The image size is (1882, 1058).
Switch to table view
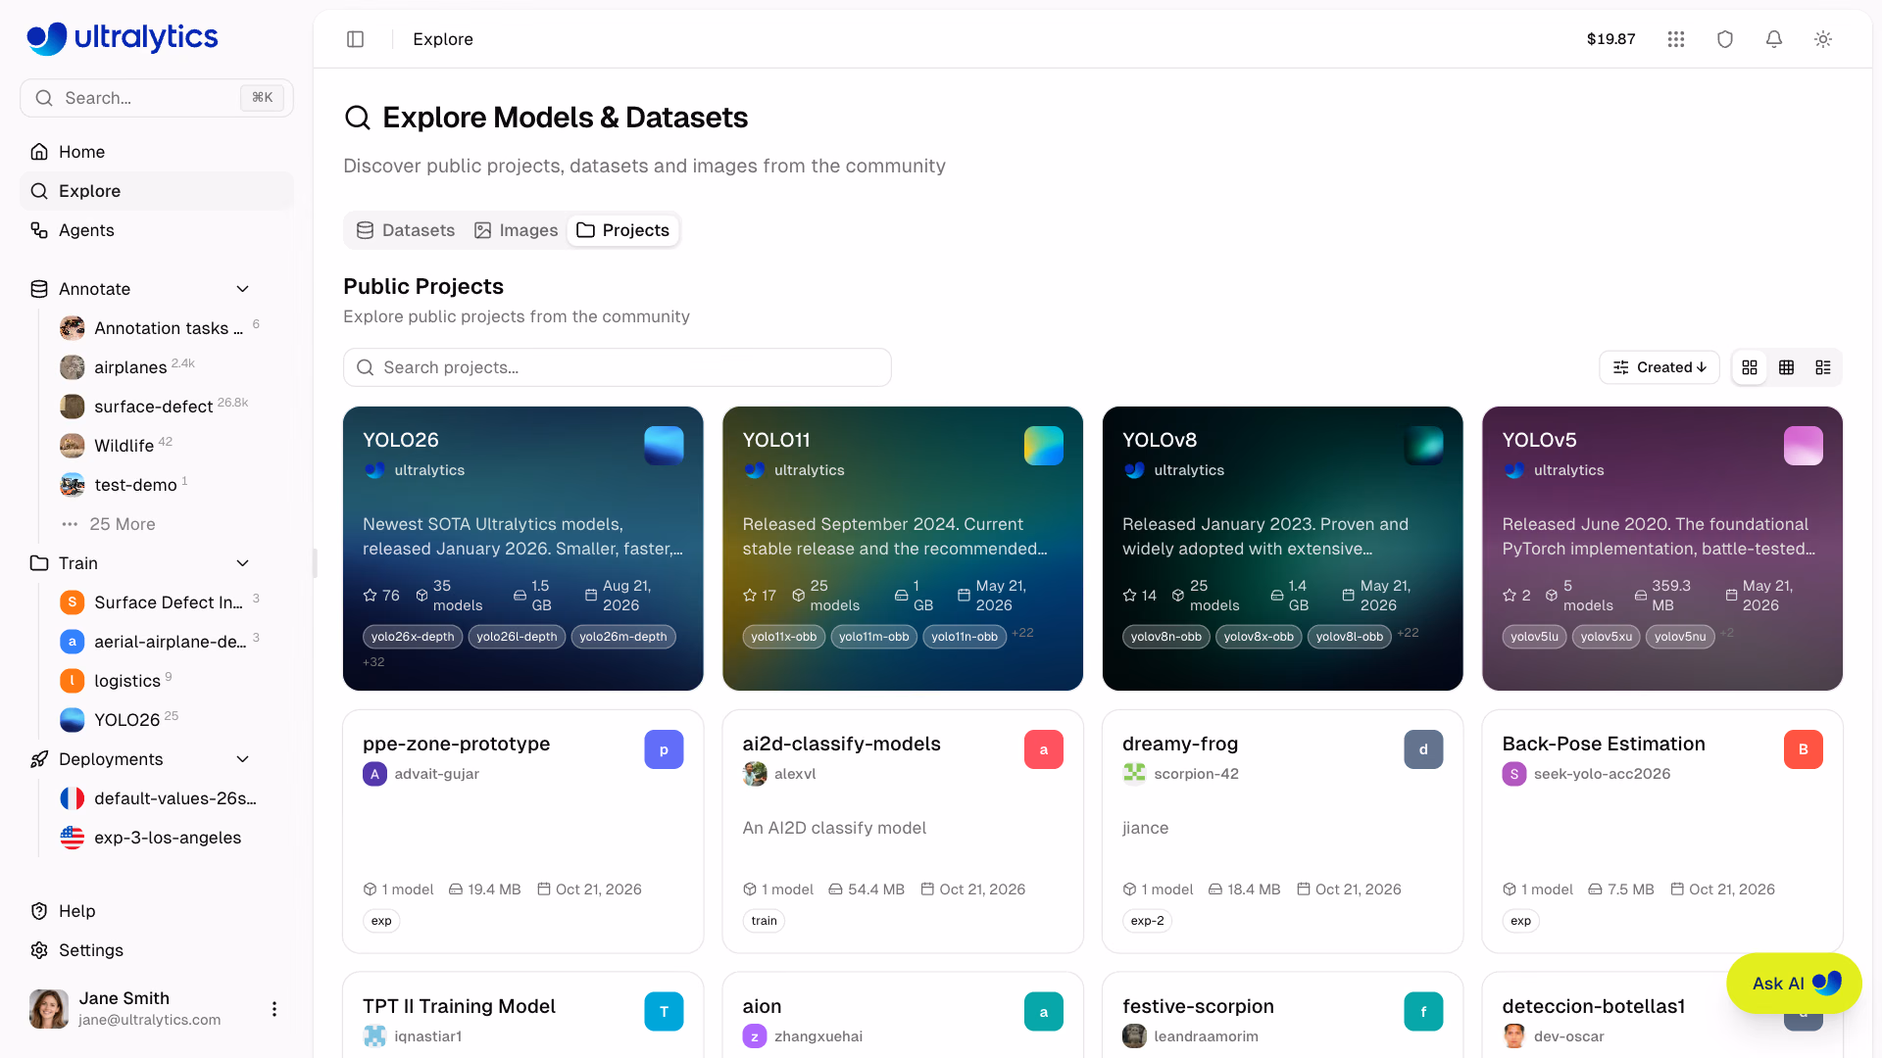1787,367
